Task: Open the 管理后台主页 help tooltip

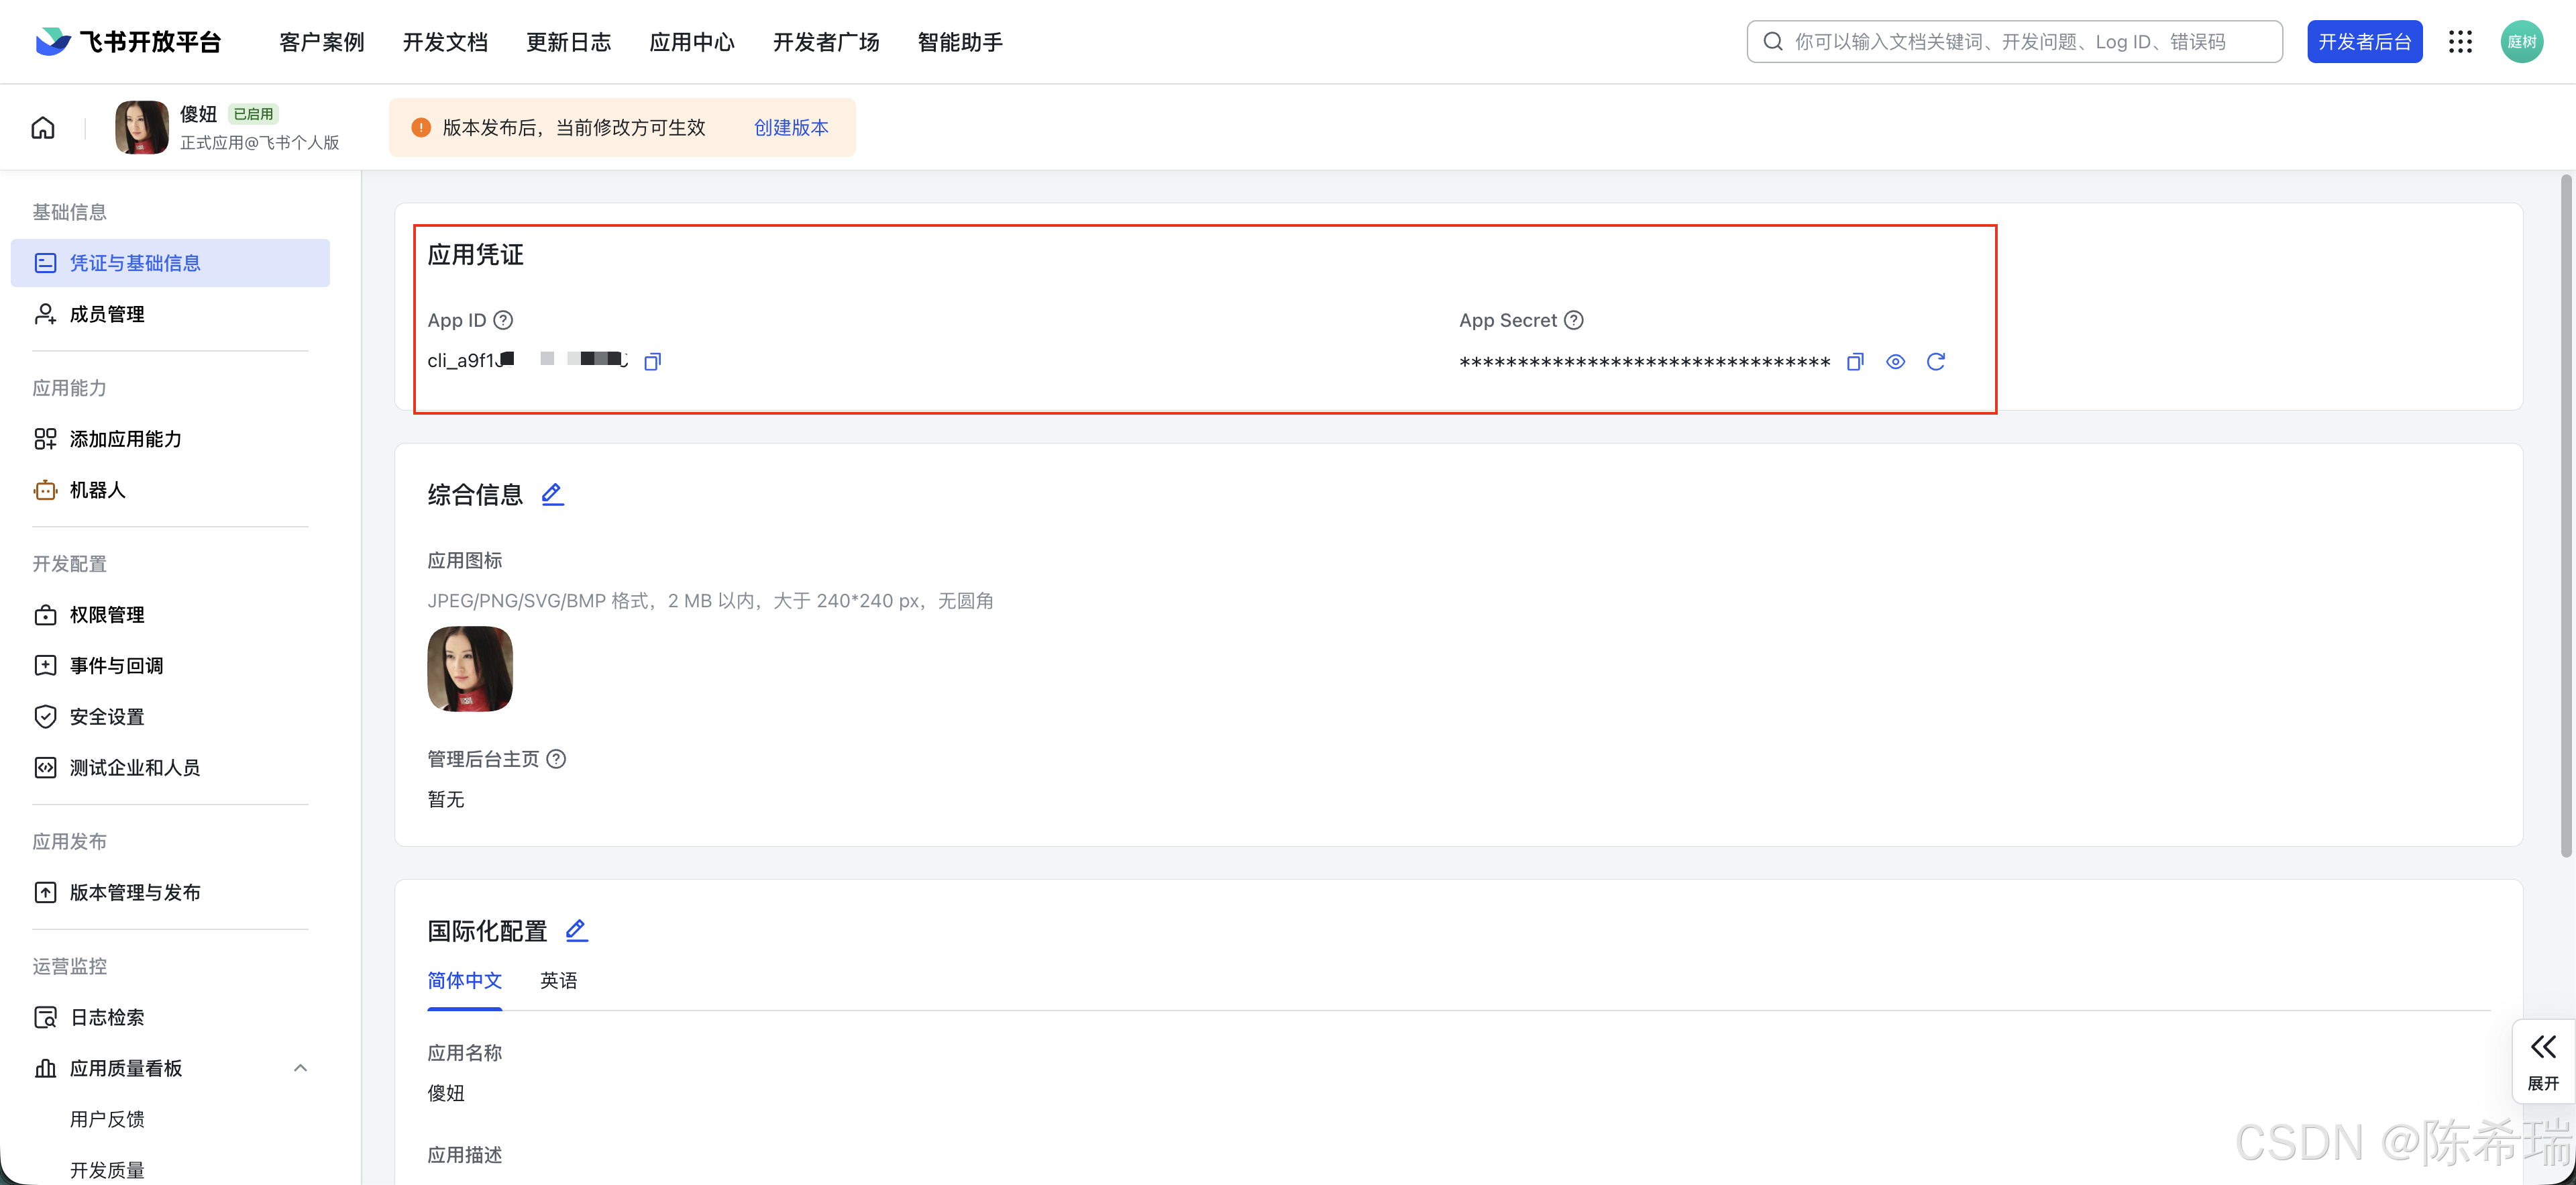Action: (x=557, y=758)
